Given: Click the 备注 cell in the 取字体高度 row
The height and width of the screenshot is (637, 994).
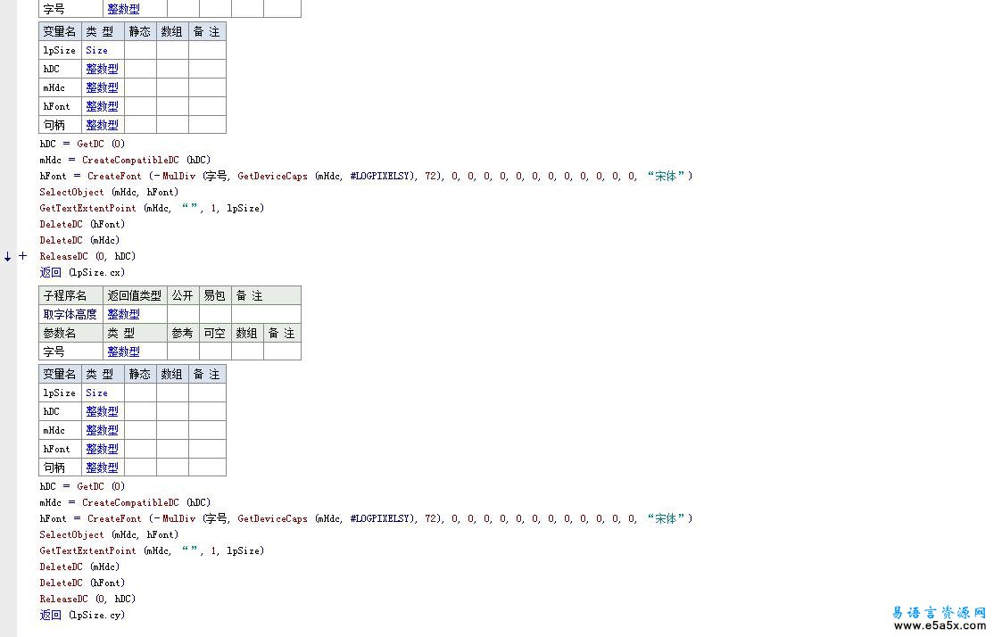Looking at the screenshot, I should (266, 314).
